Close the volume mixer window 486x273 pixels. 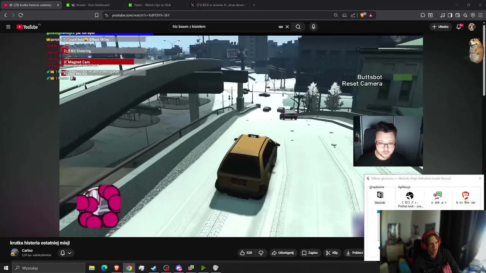[x=480, y=178]
